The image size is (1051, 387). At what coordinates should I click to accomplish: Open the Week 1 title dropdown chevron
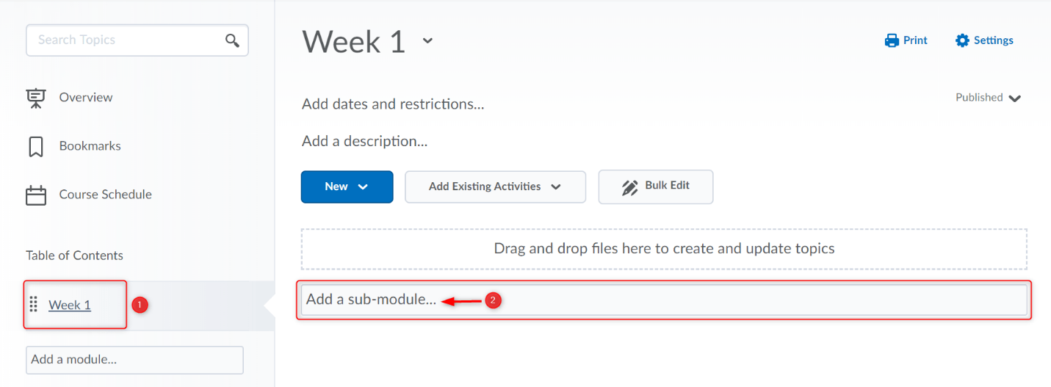[x=427, y=41]
